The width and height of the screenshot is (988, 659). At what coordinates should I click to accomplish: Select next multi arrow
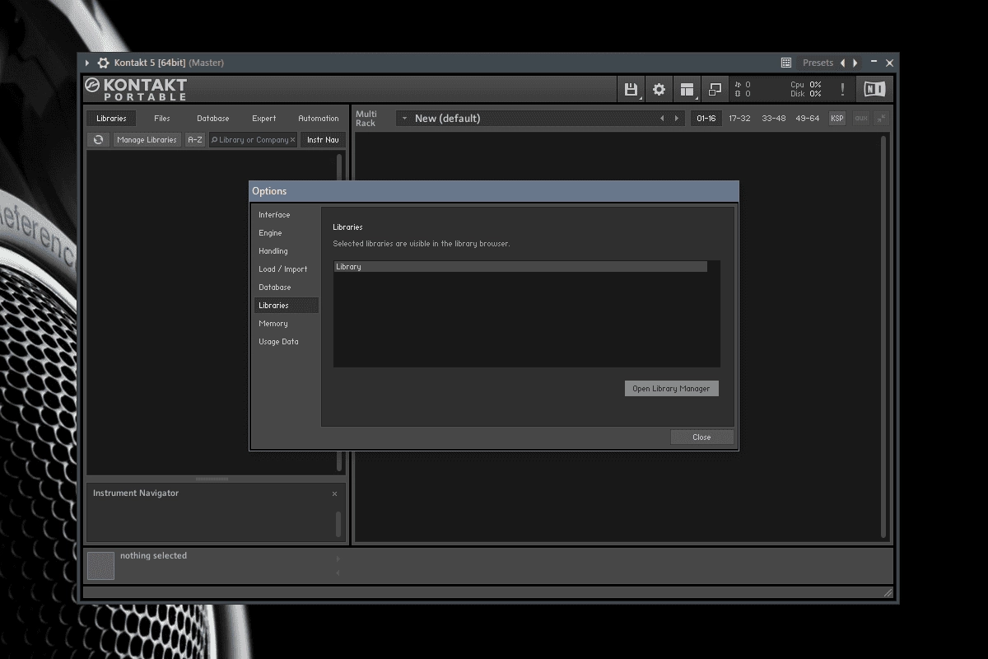click(x=677, y=119)
